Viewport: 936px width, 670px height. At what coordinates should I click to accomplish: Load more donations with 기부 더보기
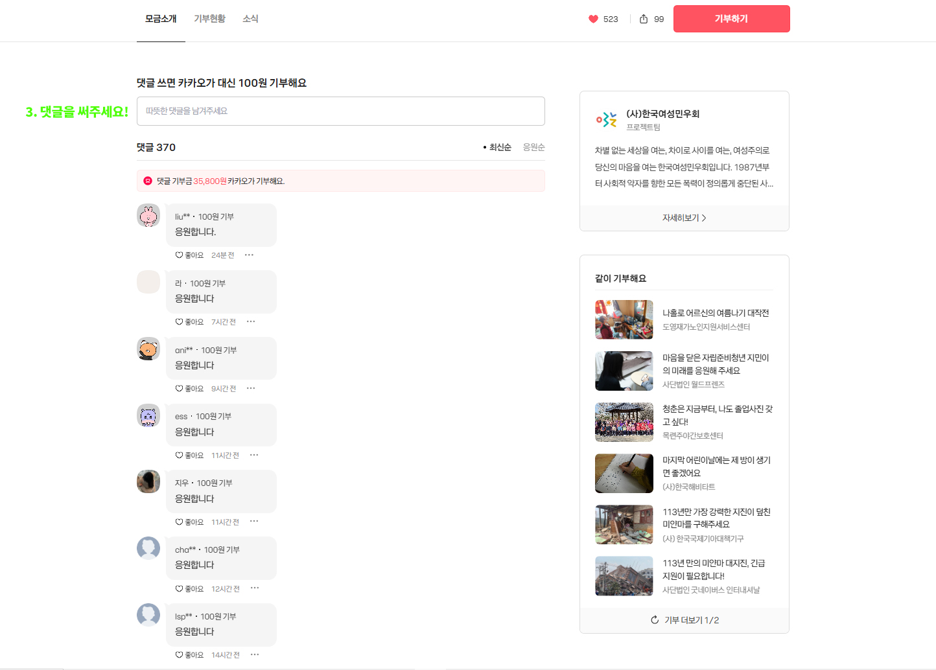[684, 621]
